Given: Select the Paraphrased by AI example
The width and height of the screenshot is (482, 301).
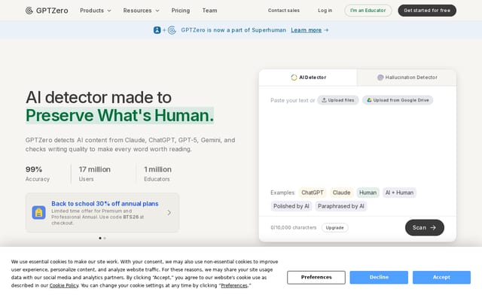Looking at the screenshot, I should pos(341,206).
